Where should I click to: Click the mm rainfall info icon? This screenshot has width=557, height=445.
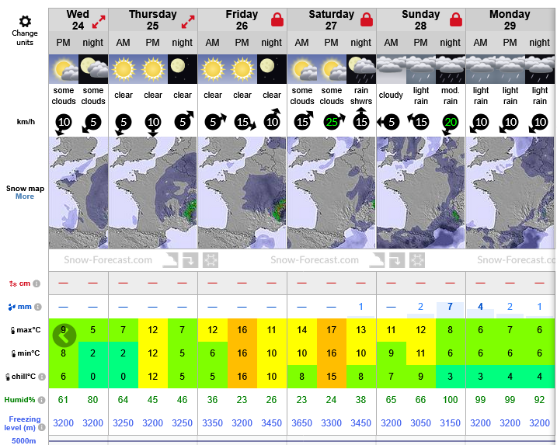(38, 307)
